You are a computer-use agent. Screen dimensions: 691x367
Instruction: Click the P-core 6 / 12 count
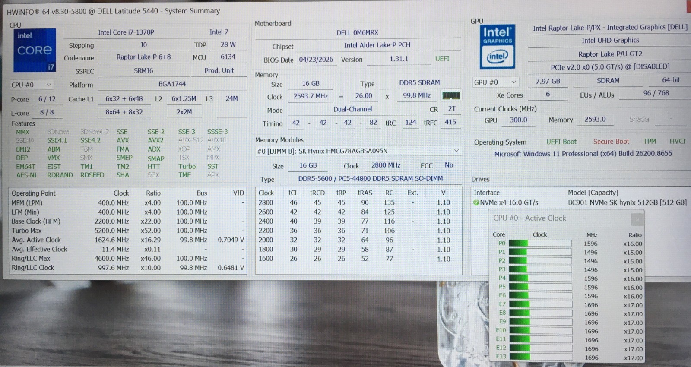point(47,99)
